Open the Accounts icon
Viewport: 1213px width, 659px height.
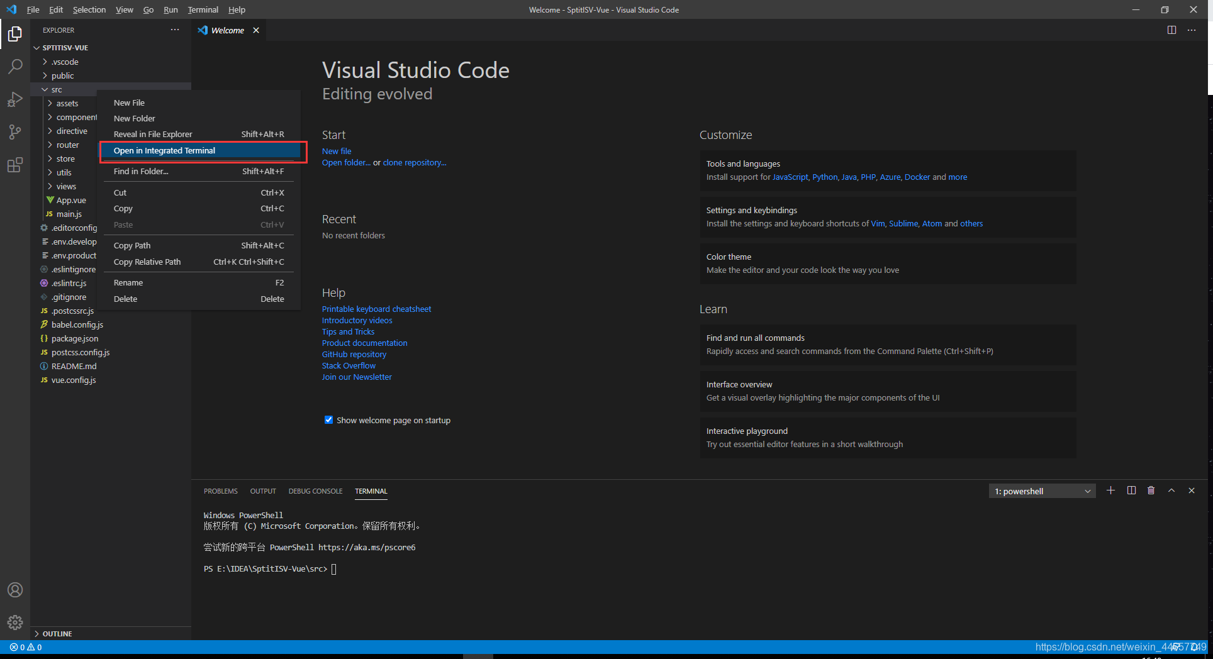click(15, 590)
